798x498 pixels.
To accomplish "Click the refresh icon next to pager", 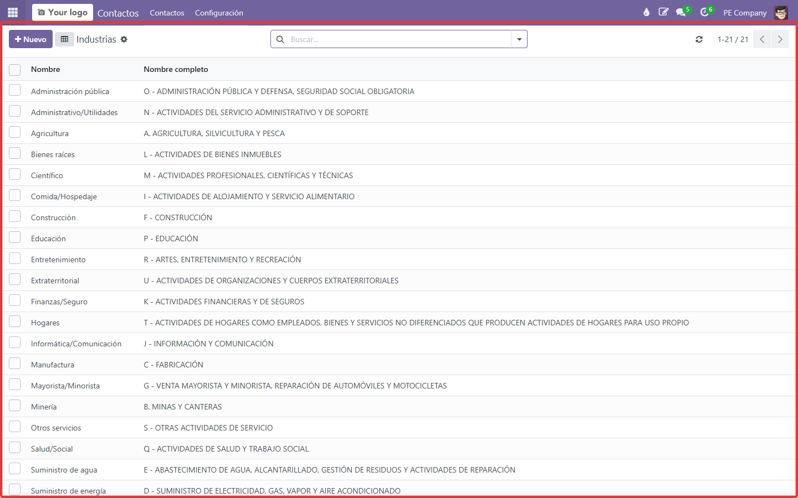I will tap(699, 39).
